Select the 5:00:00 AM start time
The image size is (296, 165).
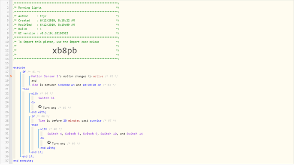(x=66, y=85)
